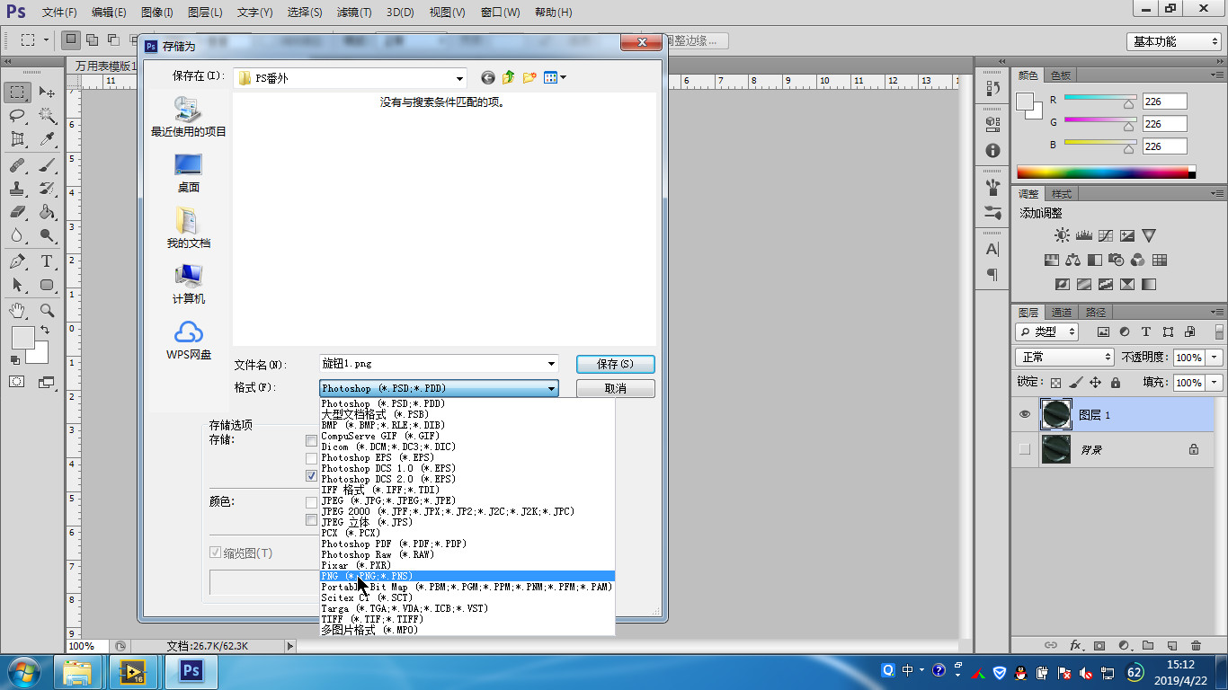Open WPS网盘 location in sidebar
Screen dimensions: 1228x690
[x=188, y=341]
